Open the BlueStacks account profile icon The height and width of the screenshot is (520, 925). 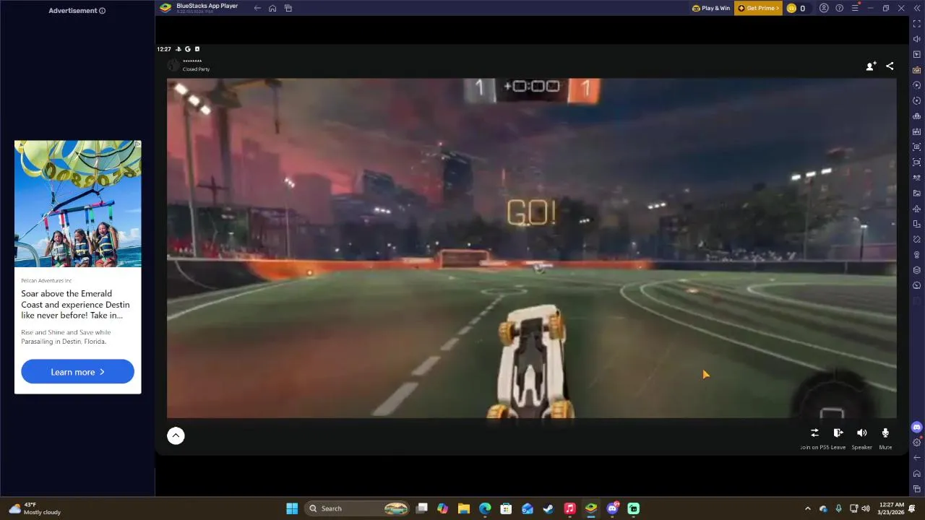tap(824, 8)
